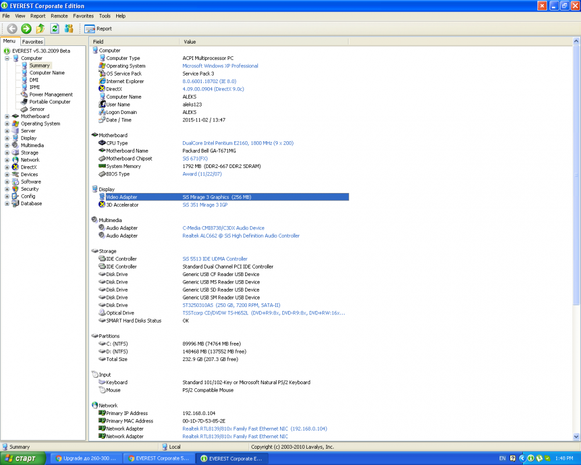The height and width of the screenshot is (465, 581).
Task: Click the 3D Accelerator row icon
Action: point(102,205)
